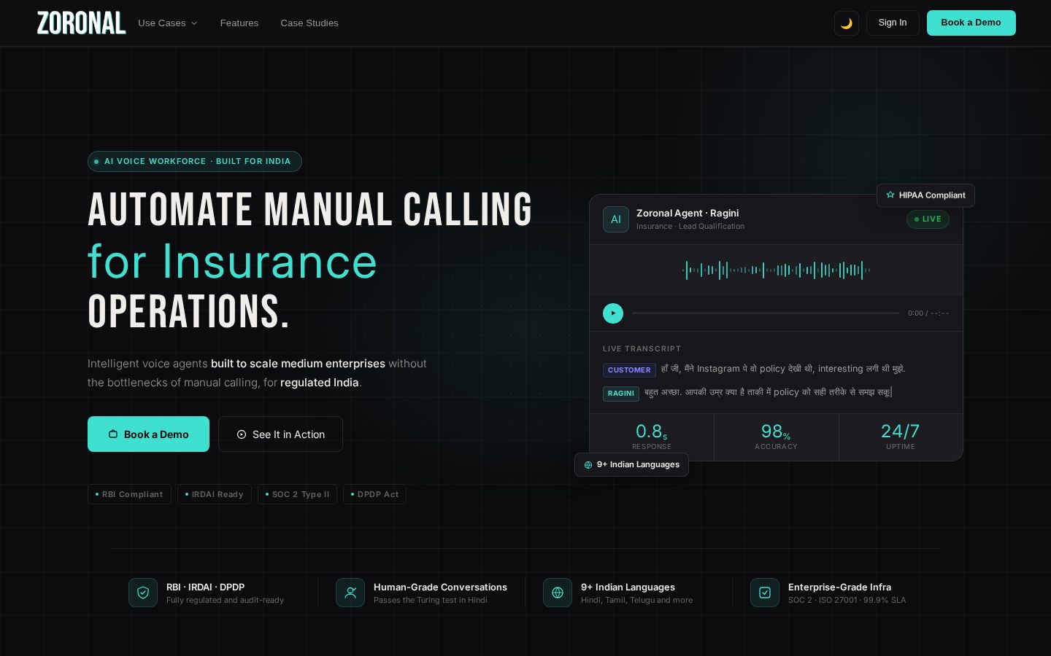Click the HIPAA Compliant badge

tap(925, 195)
